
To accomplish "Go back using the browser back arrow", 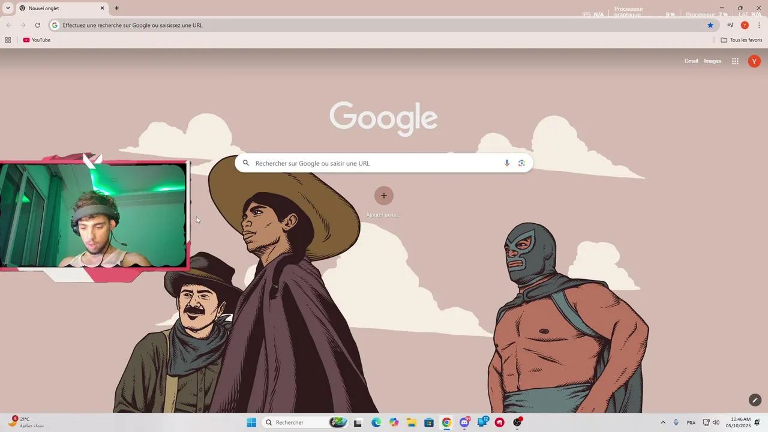I will coord(8,25).
